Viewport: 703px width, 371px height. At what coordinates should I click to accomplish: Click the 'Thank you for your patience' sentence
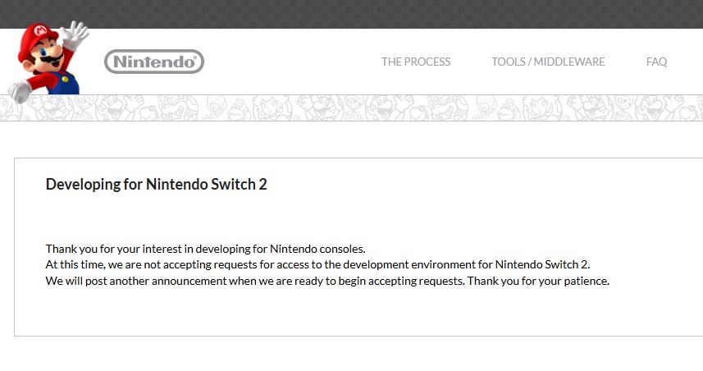[x=538, y=282]
